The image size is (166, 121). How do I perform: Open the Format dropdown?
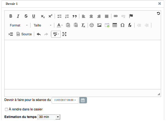[x=19, y=25]
